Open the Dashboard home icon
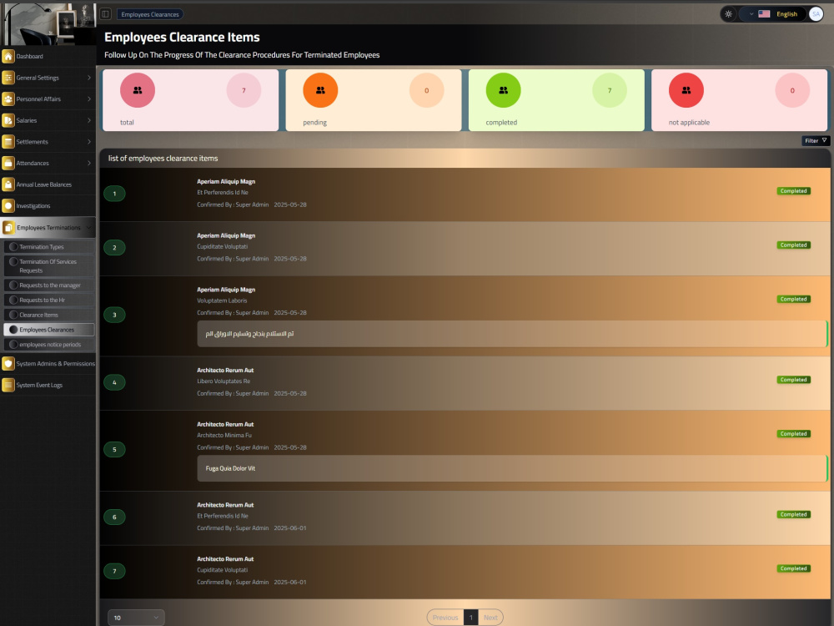 coord(8,56)
